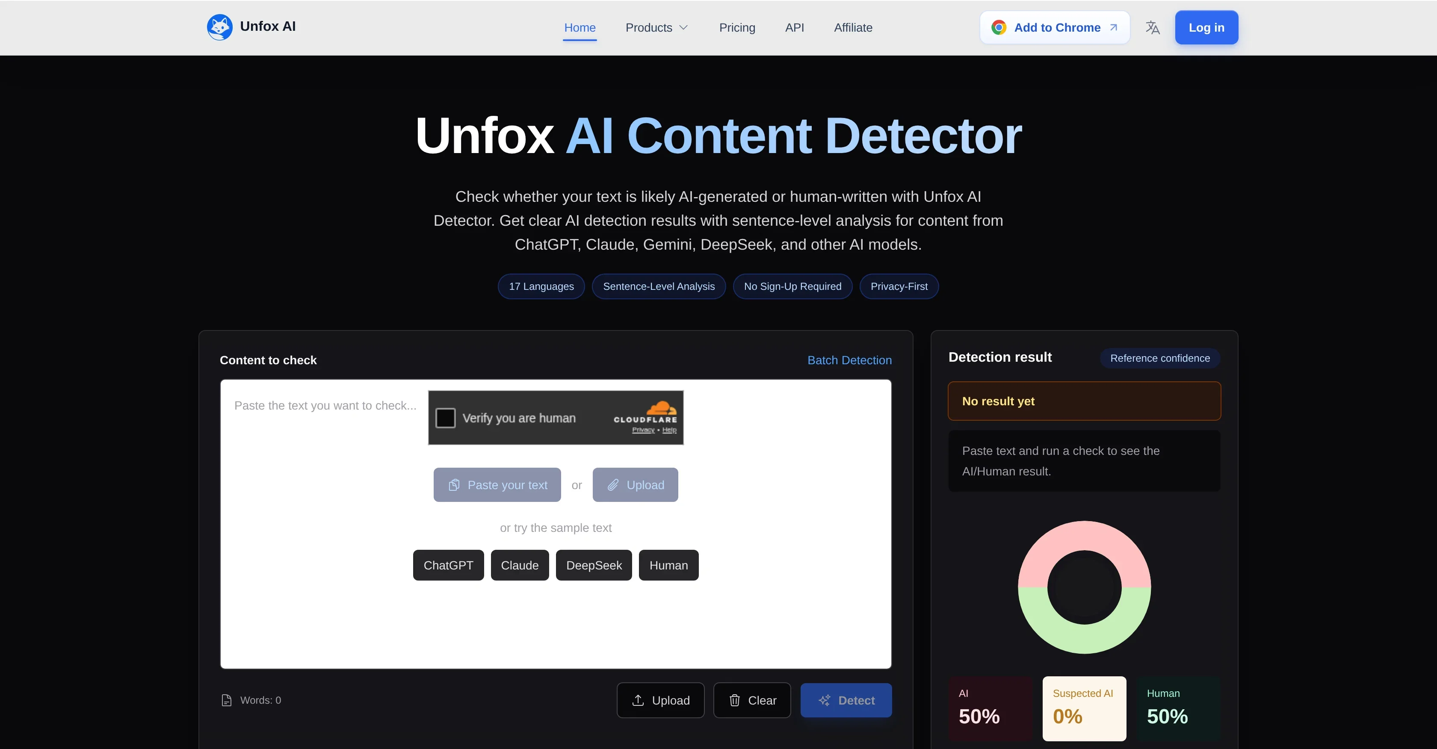Click the pink AI segment of donut chart
Viewport: 1437px width, 749px height.
tap(1085, 536)
